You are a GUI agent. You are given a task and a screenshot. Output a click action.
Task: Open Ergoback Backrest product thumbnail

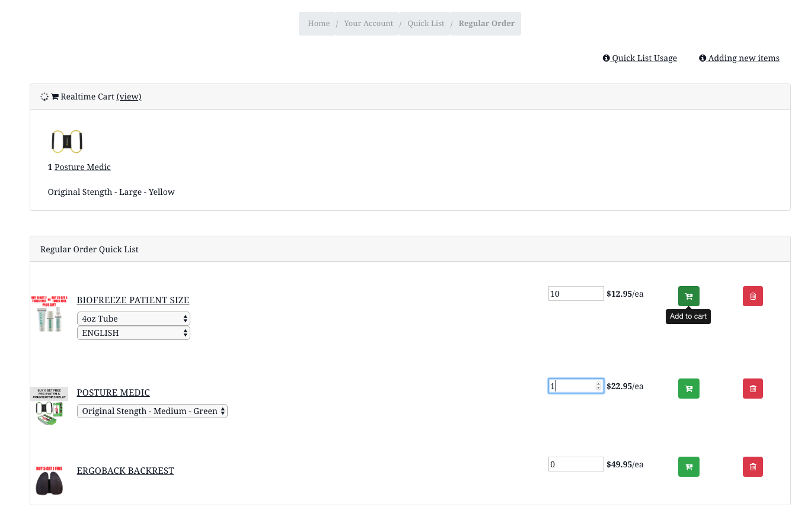[49, 480]
